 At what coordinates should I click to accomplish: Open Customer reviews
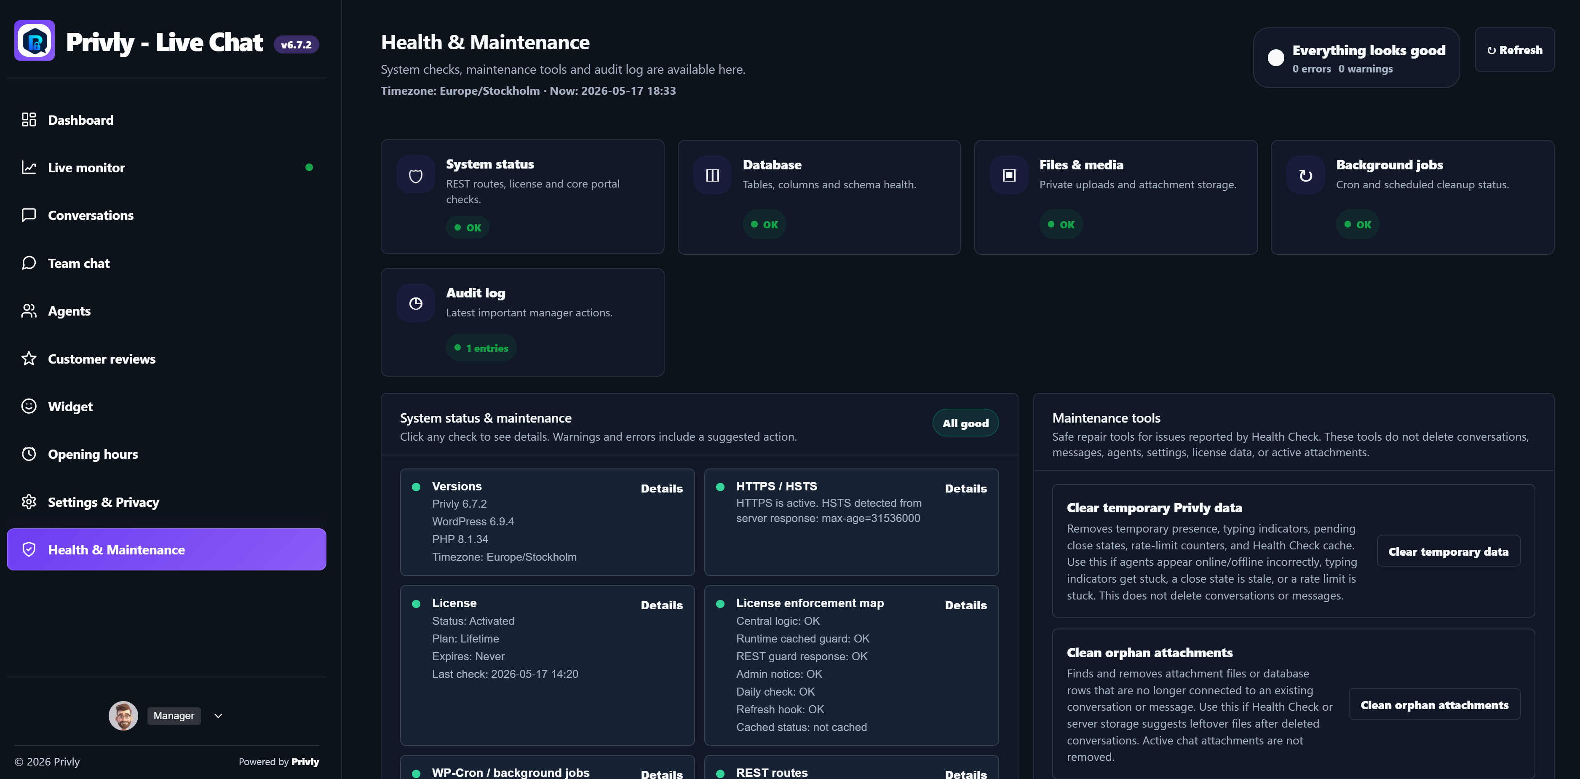(x=166, y=359)
